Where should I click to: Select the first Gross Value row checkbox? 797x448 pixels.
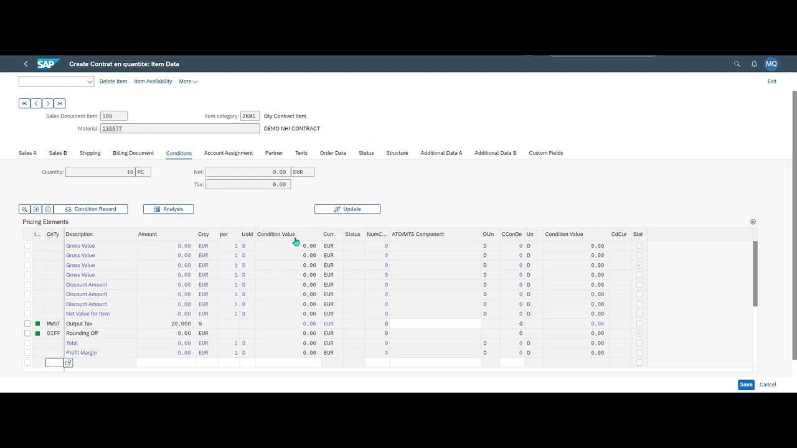pos(27,246)
